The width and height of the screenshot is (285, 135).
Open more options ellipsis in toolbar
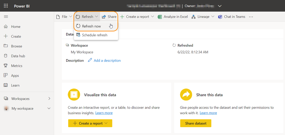[x=251, y=17]
